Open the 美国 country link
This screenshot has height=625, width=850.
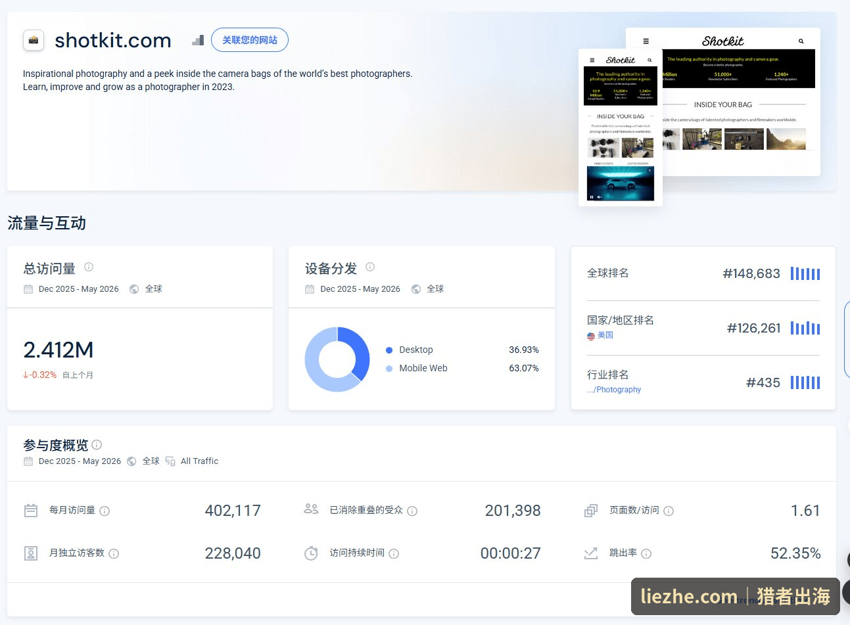click(605, 335)
